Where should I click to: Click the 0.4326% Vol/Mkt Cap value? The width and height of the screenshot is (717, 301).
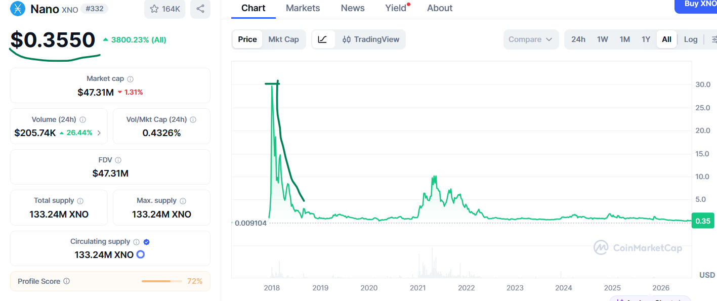[161, 133]
